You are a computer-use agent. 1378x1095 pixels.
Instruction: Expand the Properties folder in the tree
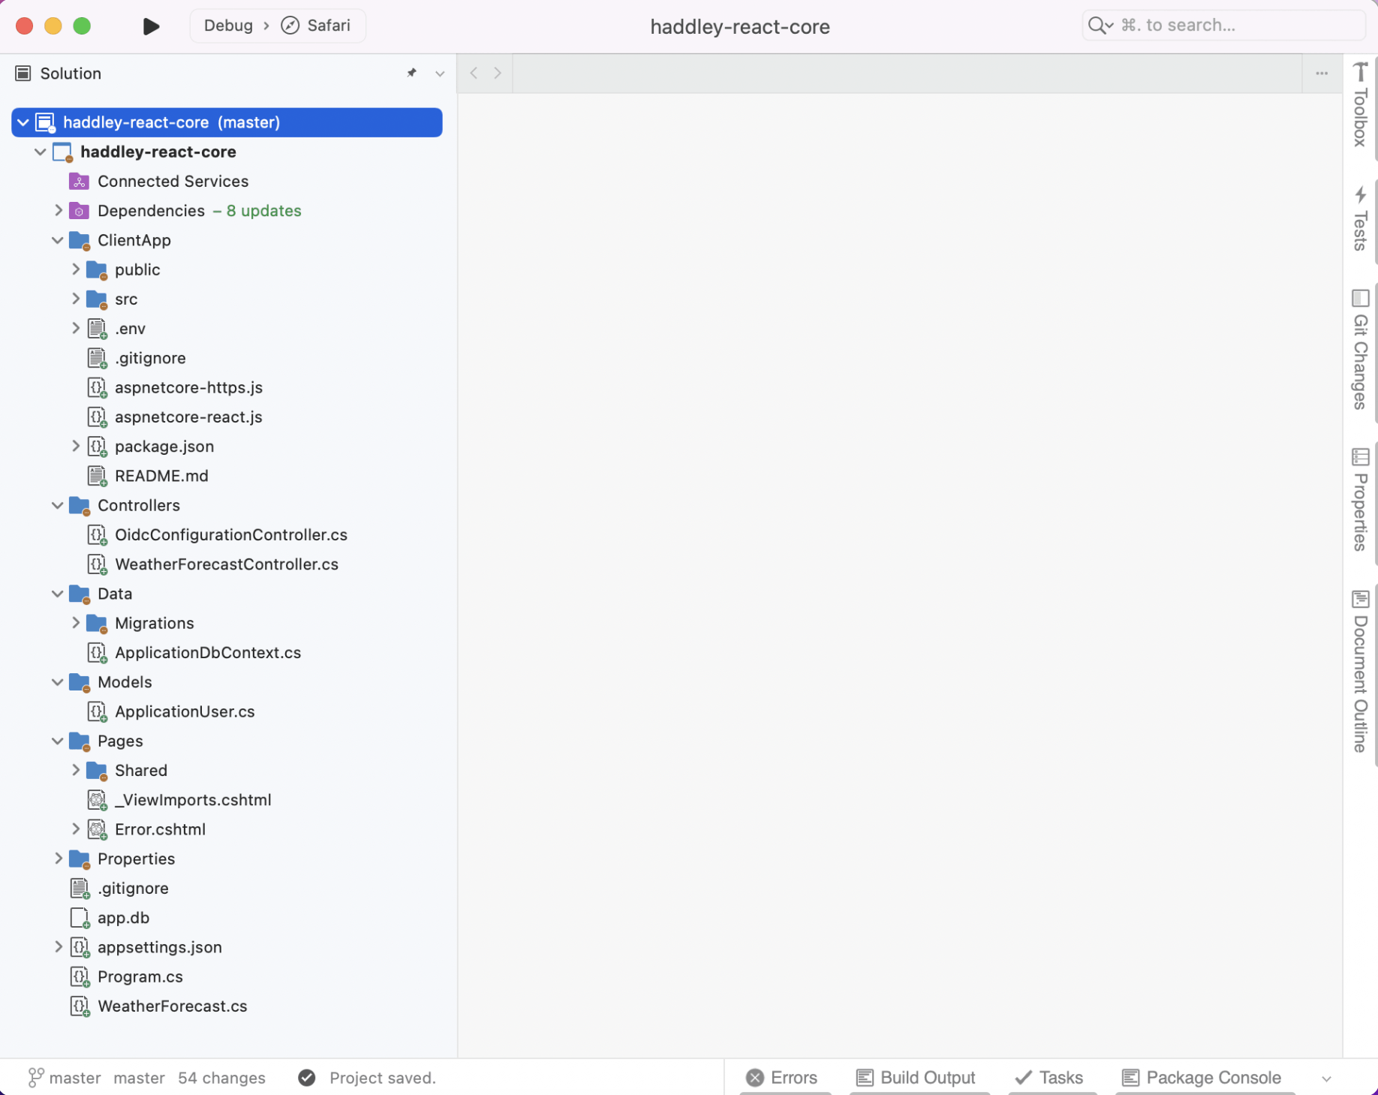[58, 859]
